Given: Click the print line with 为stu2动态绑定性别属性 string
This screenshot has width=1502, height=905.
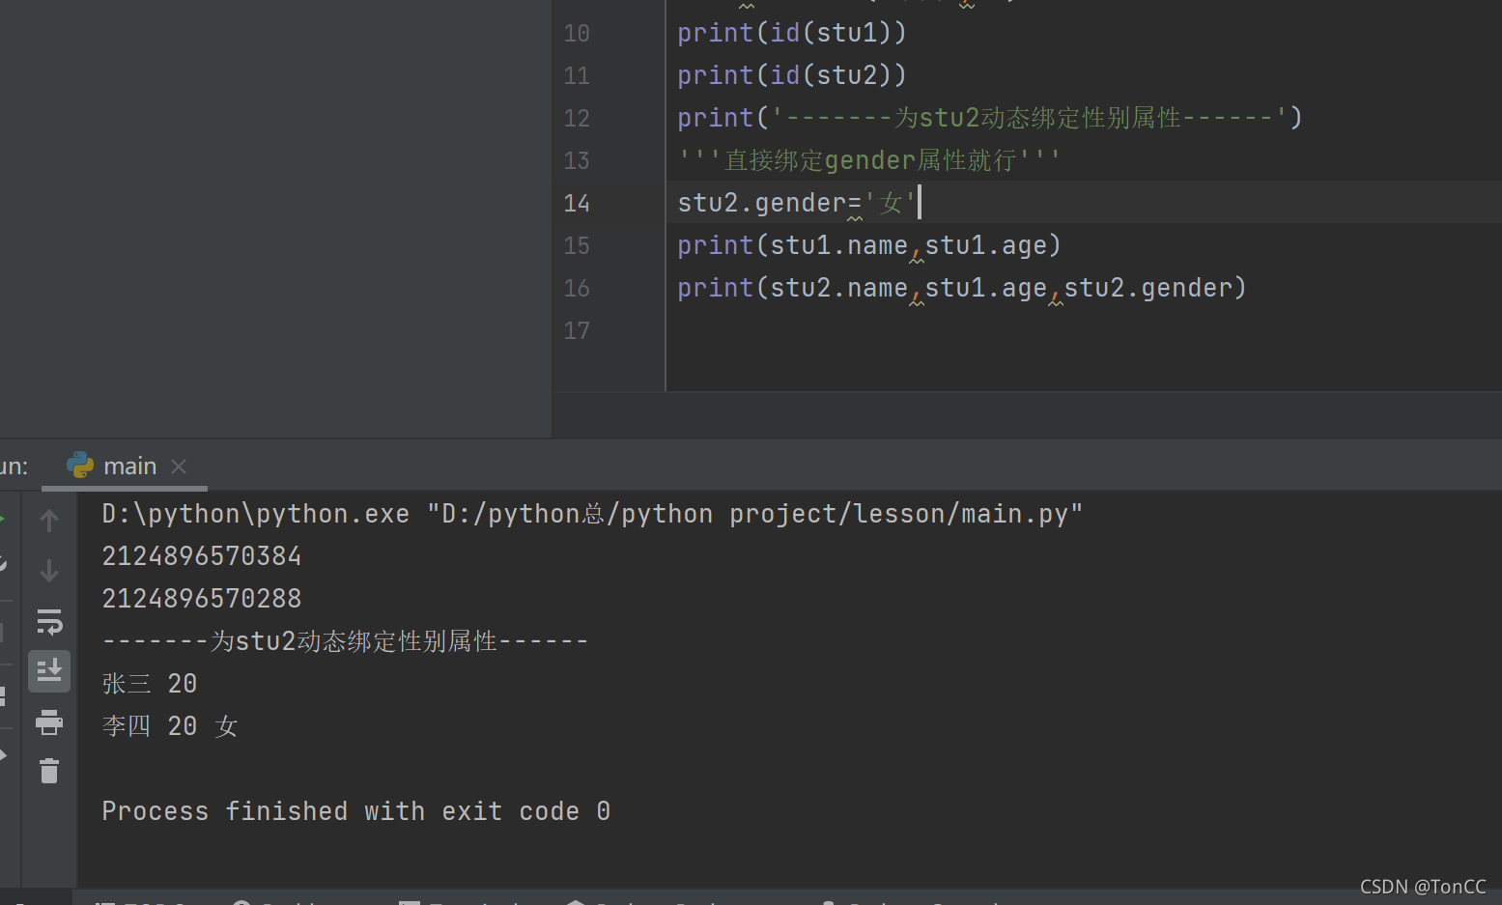Looking at the screenshot, I should [990, 118].
